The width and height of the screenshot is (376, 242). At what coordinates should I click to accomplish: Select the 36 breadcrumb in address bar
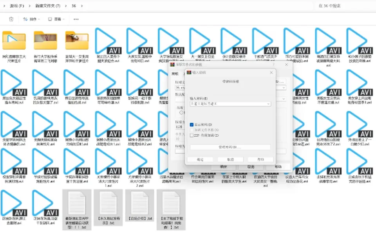[x=74, y=6]
